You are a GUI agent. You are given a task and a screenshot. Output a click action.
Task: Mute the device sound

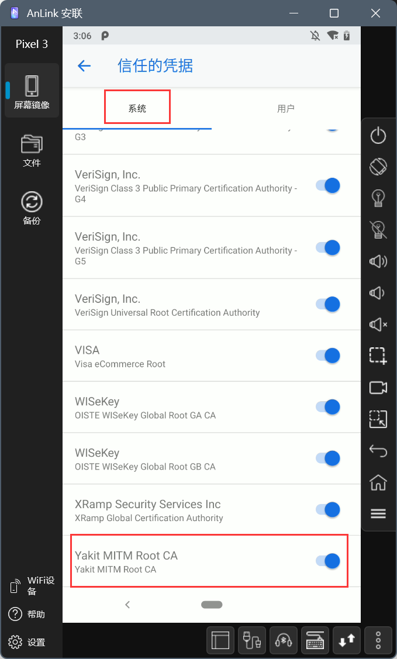coord(378,324)
